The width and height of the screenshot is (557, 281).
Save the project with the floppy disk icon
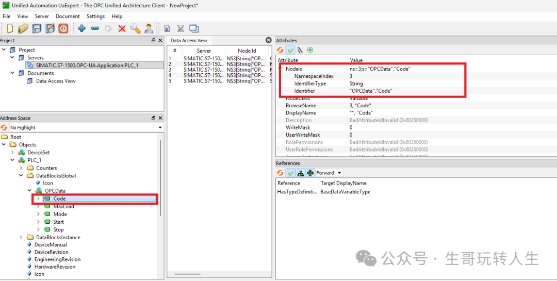tap(37, 28)
